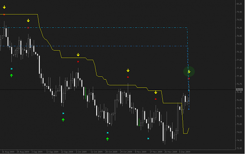Image resolution: width=245 pixels, height=154 pixels.
Task: Click the 29 Oct 2009 date label
Action: click(x=126, y=152)
